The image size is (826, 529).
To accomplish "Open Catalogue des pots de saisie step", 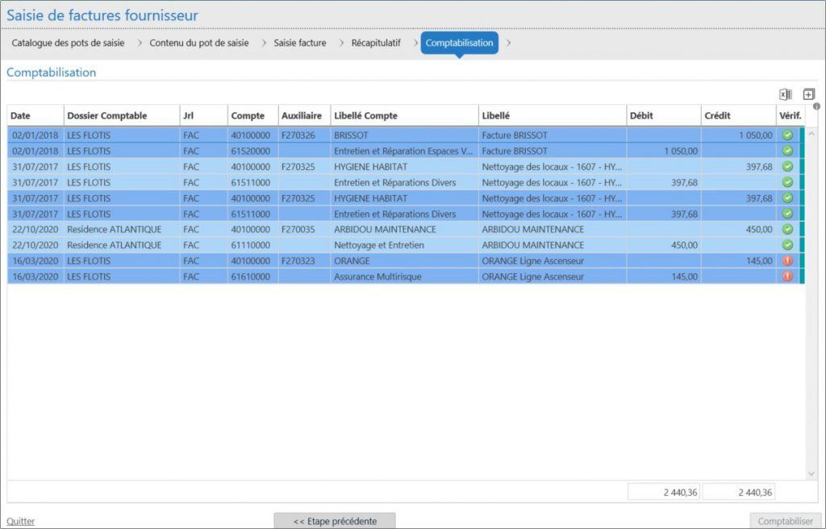I will point(68,43).
